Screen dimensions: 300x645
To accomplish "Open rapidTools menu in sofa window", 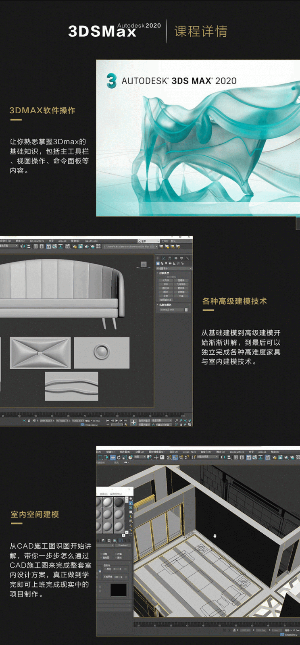I will tap(91, 241).
